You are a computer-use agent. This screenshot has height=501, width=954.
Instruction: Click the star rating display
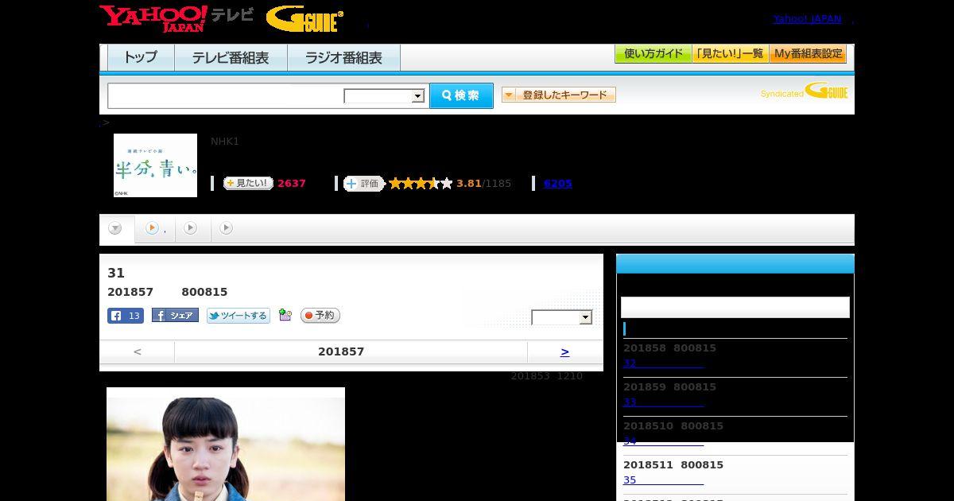421,184
